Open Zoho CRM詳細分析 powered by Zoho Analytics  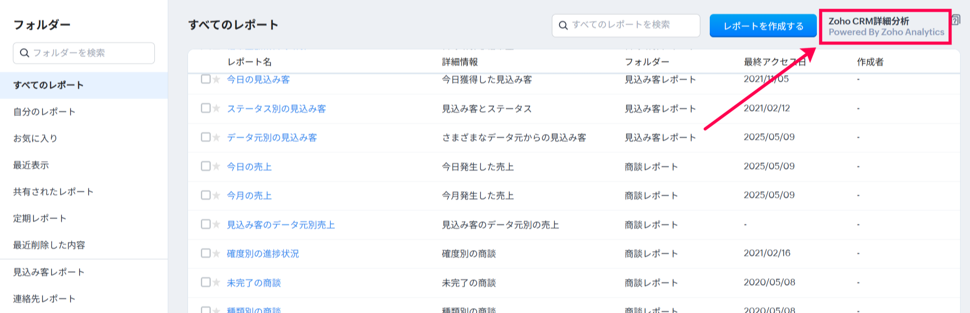coord(886,26)
